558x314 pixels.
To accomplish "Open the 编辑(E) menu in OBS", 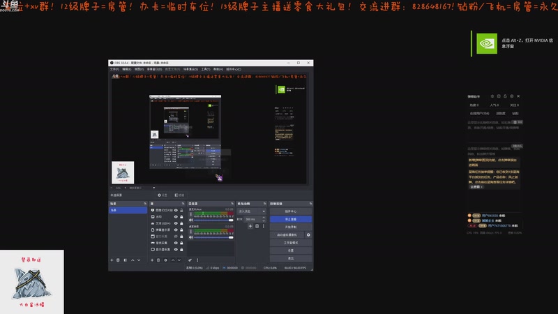I will click(127, 69).
